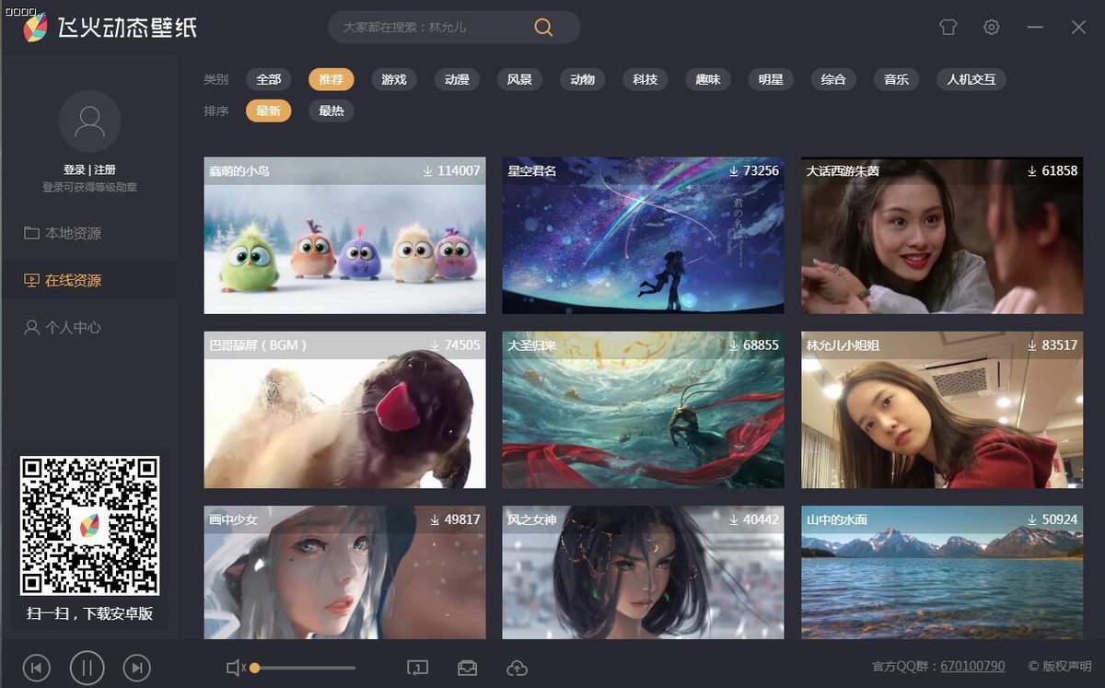1105x688 pixels.
Task: Click the Android download QR code
Action: pyautogui.click(x=89, y=526)
